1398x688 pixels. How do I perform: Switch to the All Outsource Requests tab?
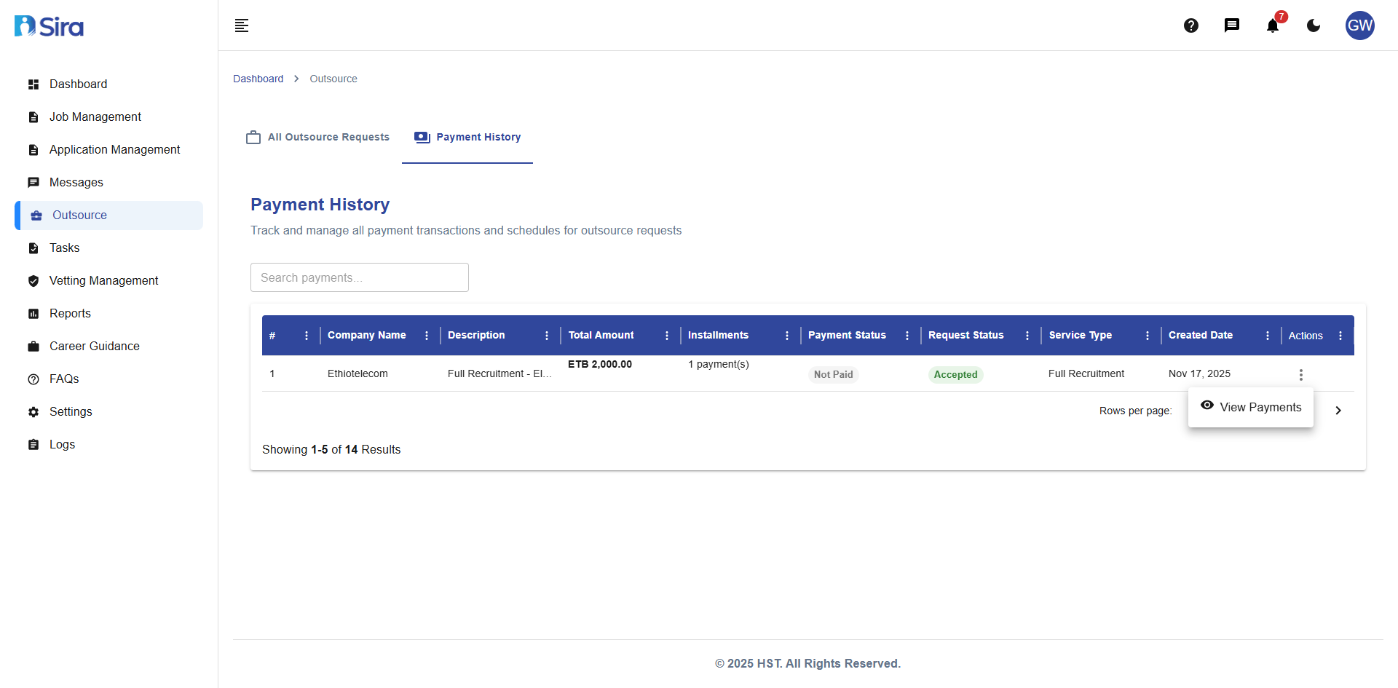(x=317, y=137)
